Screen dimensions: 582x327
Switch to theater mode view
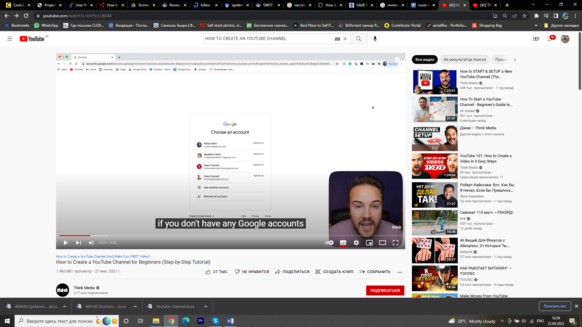point(382,243)
